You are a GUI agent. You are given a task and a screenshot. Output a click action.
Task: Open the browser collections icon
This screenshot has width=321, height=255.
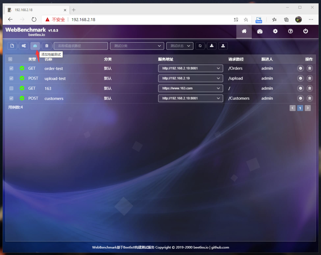286,20
